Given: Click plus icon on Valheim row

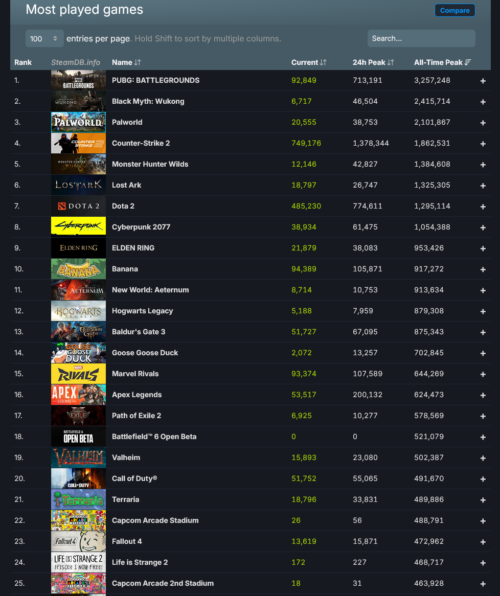Looking at the screenshot, I should click(483, 458).
